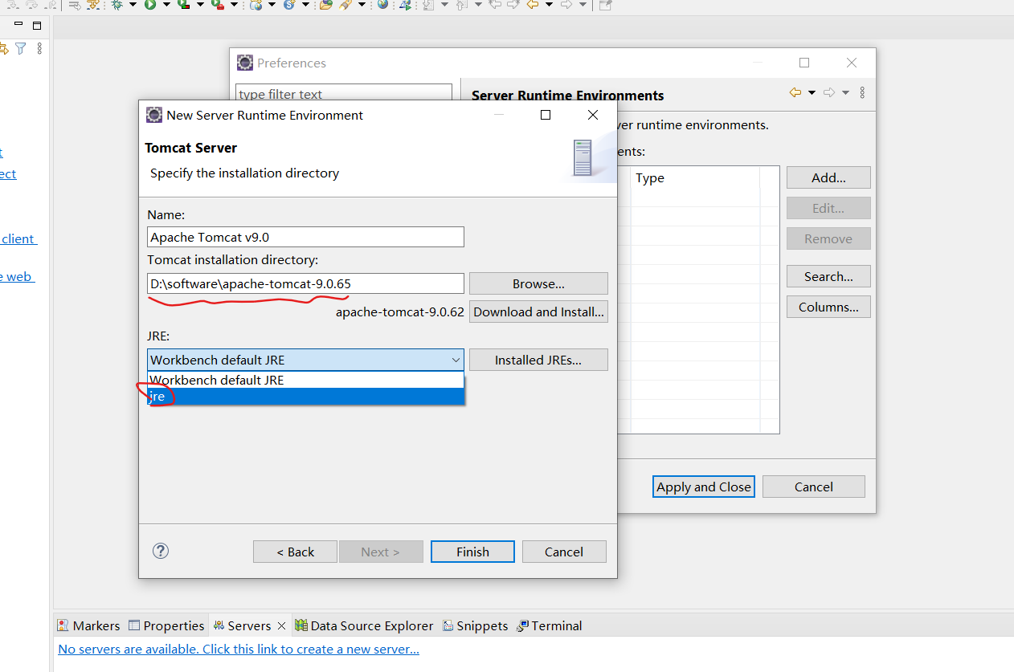Click the Columns... button in Preferences
1014x672 pixels.
[x=828, y=307]
